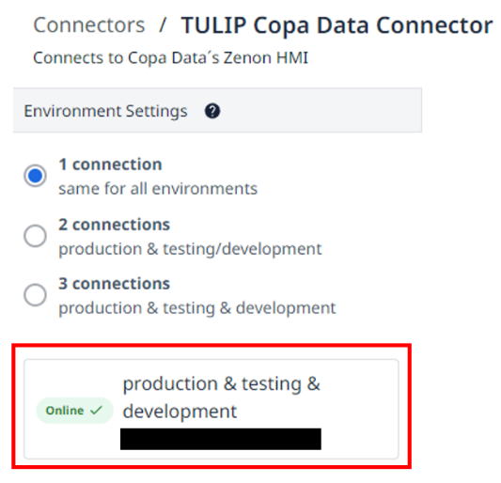Click the Connects to Copa Data's Zenon HMI description
The width and height of the screenshot is (501, 483).
pos(171,58)
